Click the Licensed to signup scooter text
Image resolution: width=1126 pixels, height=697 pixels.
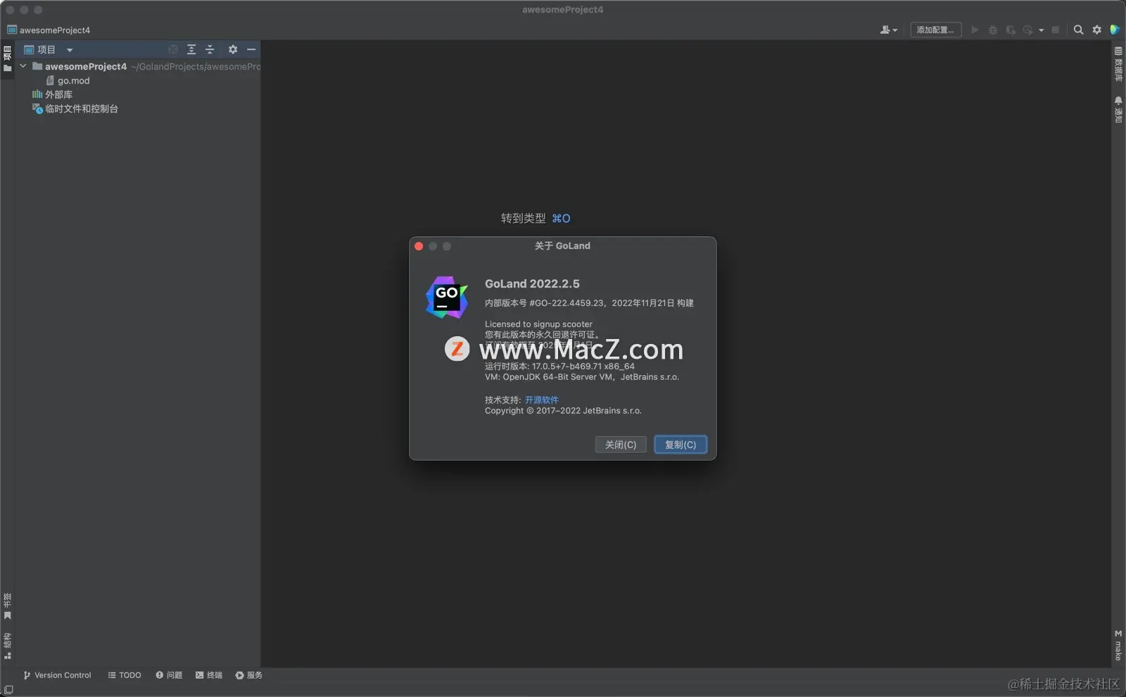point(538,324)
